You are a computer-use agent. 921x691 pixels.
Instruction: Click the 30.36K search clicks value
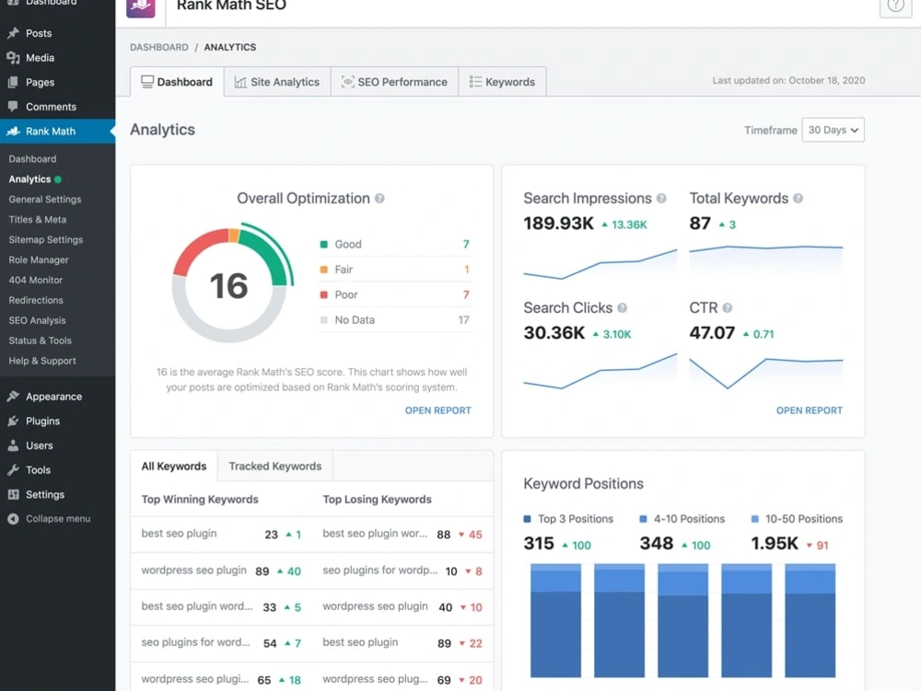[x=554, y=333]
